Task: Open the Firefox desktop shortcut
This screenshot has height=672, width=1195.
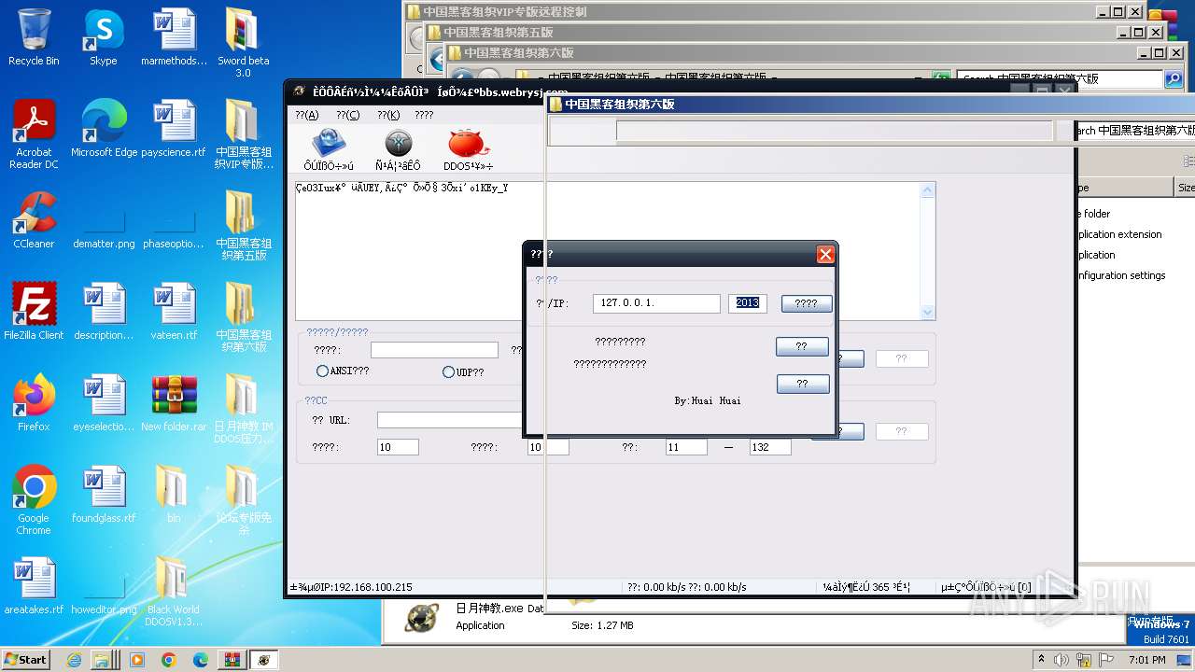Action: point(34,403)
